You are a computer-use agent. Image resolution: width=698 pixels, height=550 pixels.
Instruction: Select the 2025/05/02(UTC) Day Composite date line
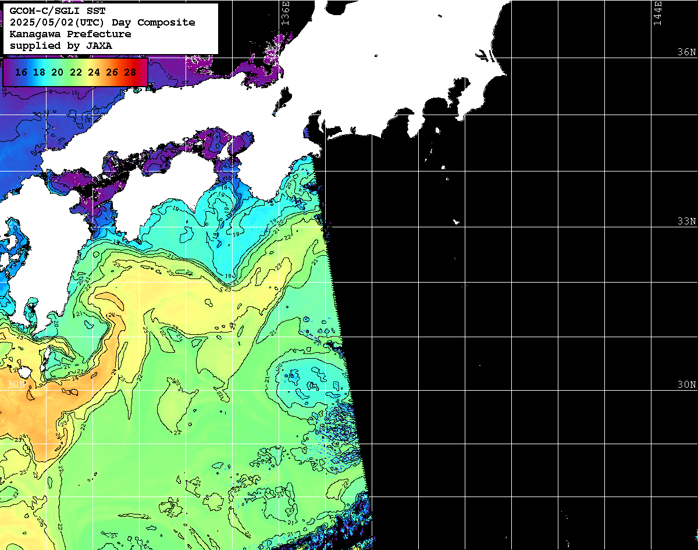pos(102,23)
